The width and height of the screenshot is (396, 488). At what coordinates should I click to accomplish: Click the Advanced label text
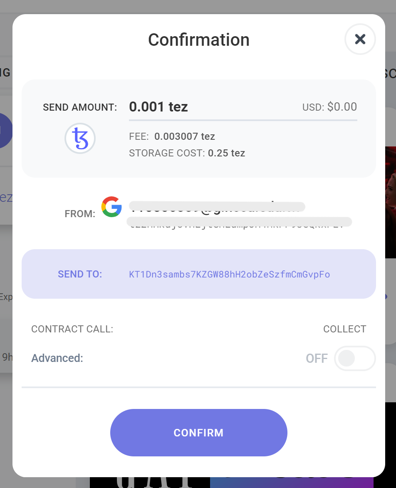click(x=57, y=358)
